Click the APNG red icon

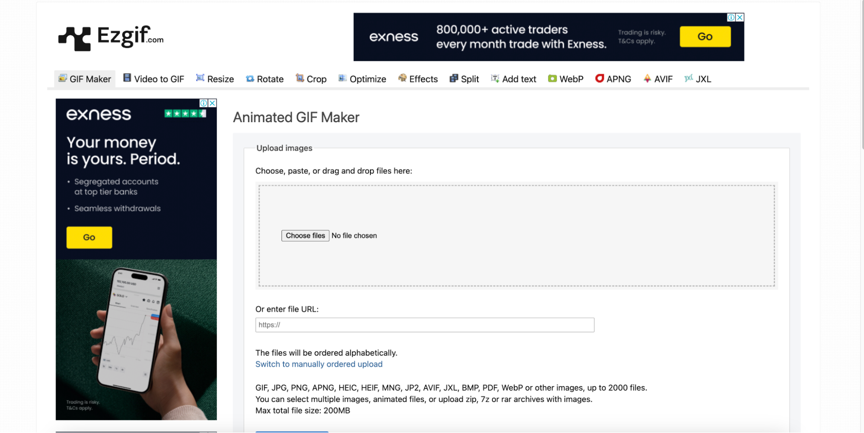click(599, 78)
